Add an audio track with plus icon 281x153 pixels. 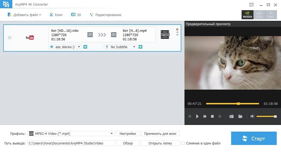pos(85,47)
